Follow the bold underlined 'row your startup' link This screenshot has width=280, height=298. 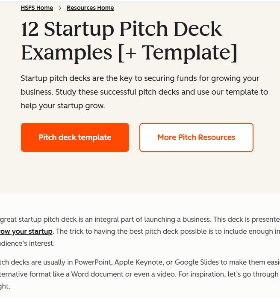point(26,231)
